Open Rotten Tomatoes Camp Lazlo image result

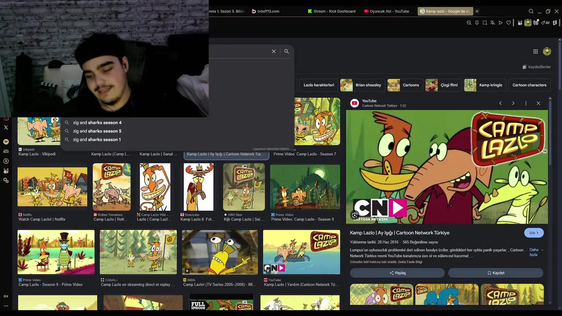point(112,187)
